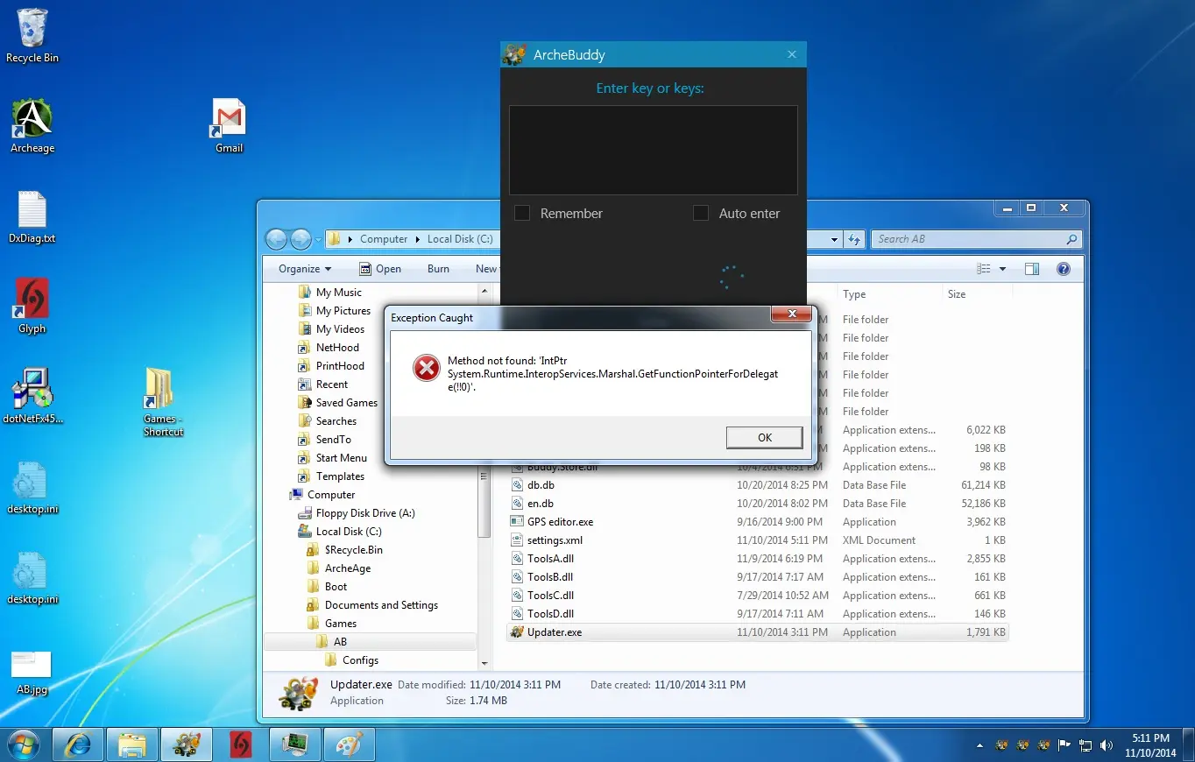Open the address bar history dropdown

[836, 239]
